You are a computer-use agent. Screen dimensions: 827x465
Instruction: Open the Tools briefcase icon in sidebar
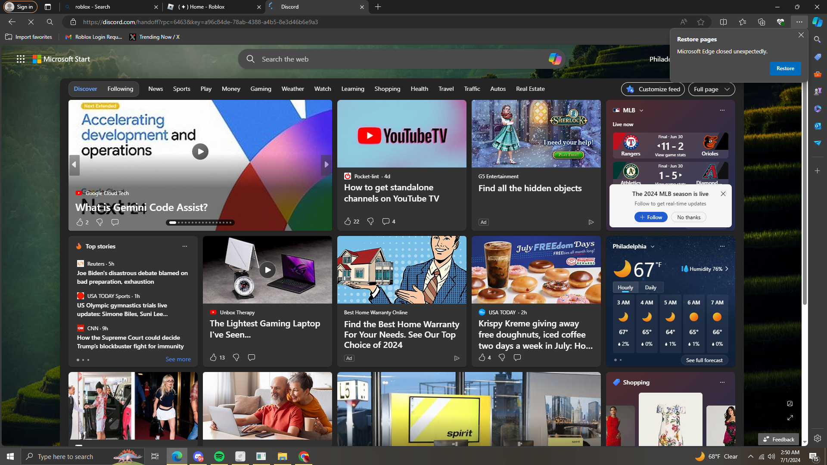pyautogui.click(x=817, y=74)
